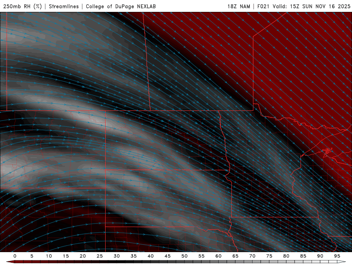Click the colorbar label "30"

point(117,256)
